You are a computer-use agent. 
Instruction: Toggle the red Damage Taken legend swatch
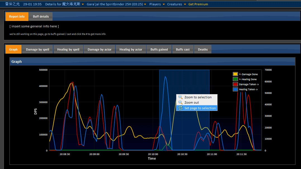tap(235, 84)
